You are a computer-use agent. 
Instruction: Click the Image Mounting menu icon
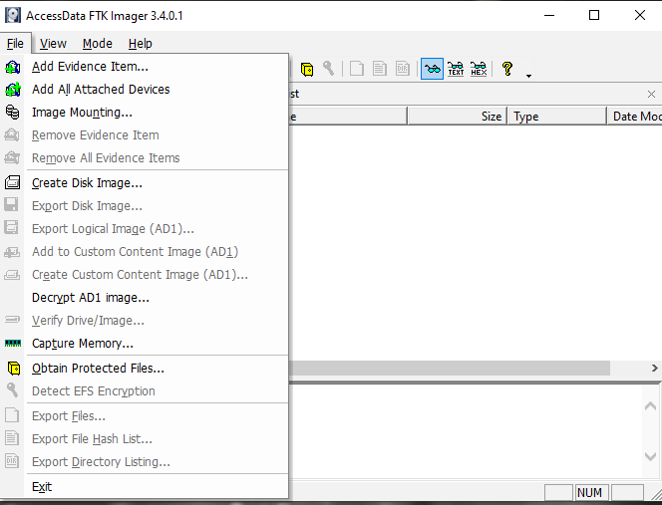pyautogui.click(x=13, y=113)
